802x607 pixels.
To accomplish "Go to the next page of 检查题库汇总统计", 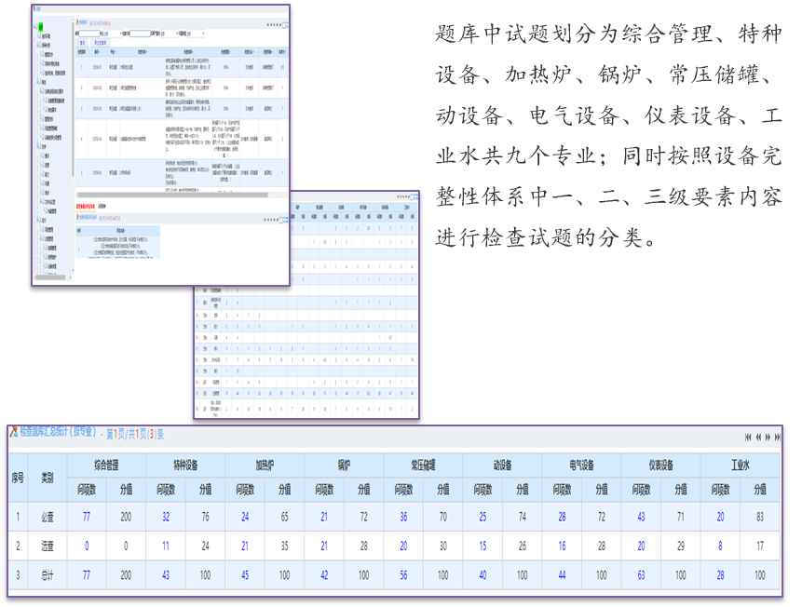I will coord(768,438).
